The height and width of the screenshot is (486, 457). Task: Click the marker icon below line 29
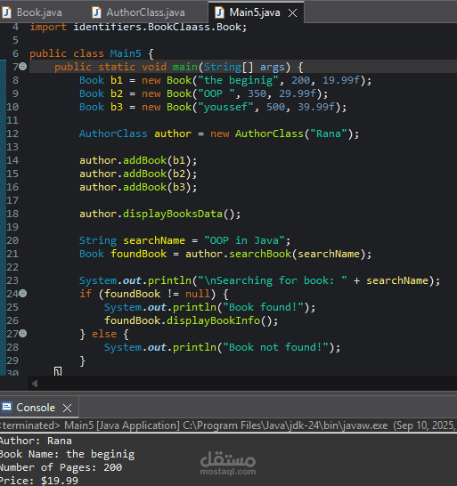tap(58, 371)
